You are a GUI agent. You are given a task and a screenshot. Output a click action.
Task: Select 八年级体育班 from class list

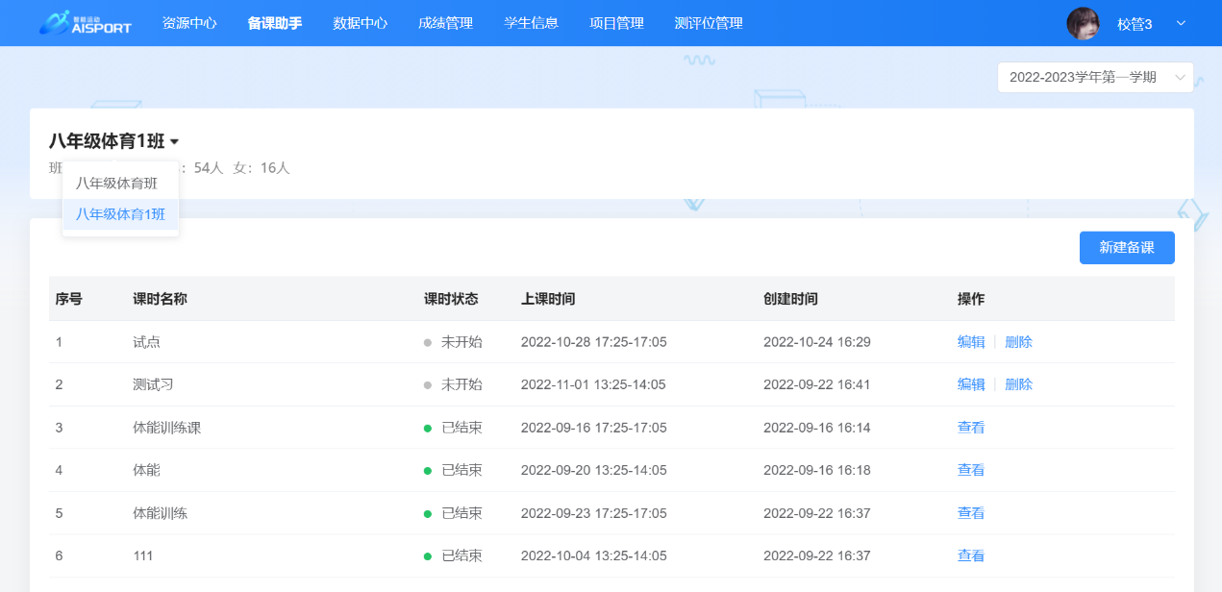point(116,184)
